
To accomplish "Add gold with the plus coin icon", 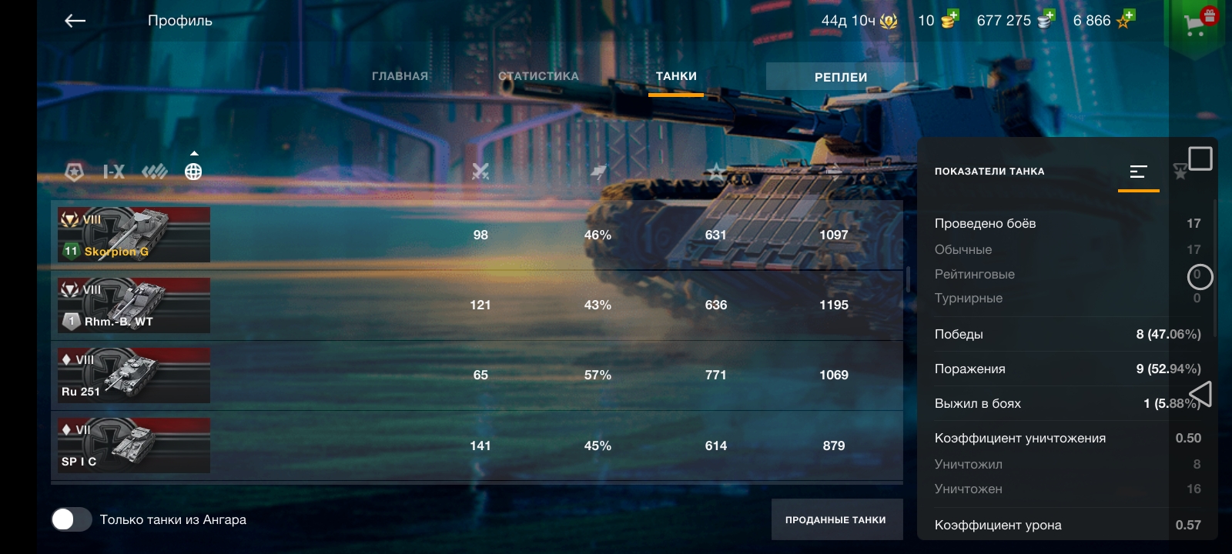I will coord(950,19).
